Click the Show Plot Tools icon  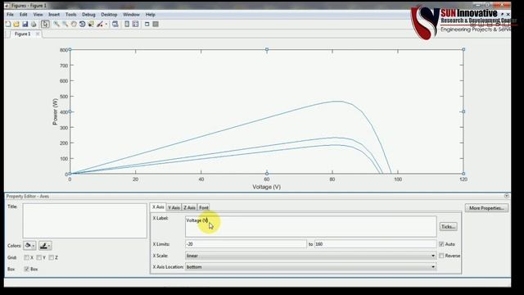click(x=156, y=24)
